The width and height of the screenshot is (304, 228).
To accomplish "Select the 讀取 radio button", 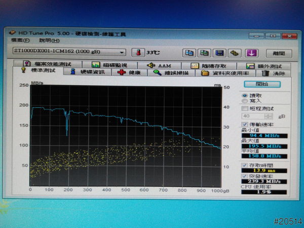I will (x=245, y=95).
